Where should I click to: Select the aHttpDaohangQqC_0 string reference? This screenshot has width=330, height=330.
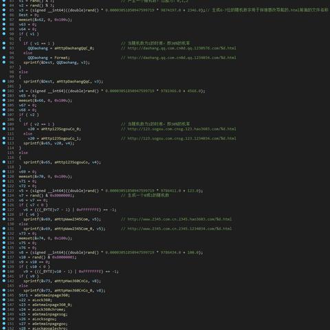(x=74, y=48)
